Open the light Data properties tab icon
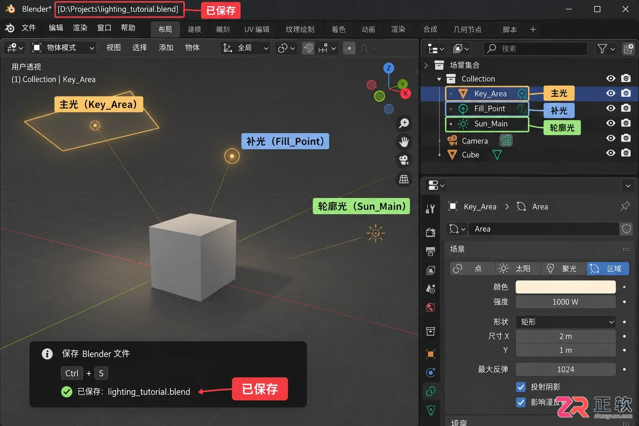 pyautogui.click(x=430, y=410)
